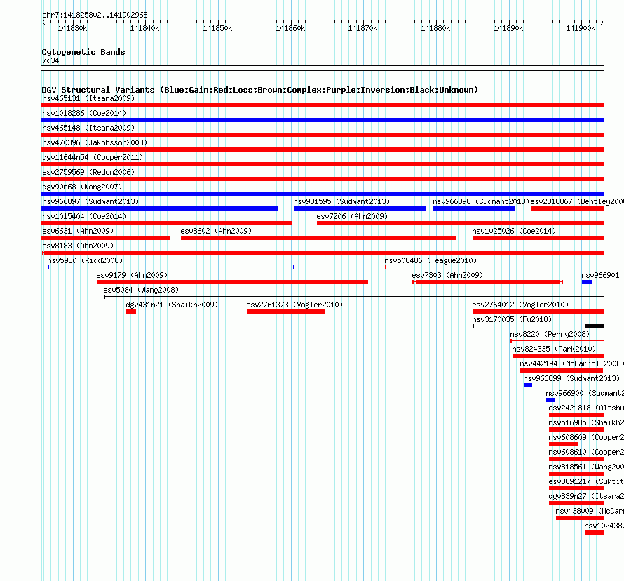
Task: Click the dgv839n27 variant label
Action: click(x=586, y=496)
